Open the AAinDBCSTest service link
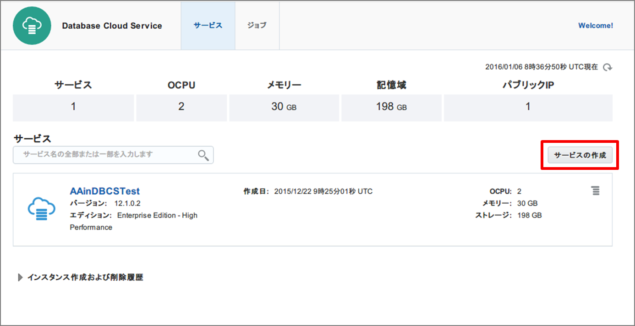The height and width of the screenshot is (326, 635). [x=104, y=191]
